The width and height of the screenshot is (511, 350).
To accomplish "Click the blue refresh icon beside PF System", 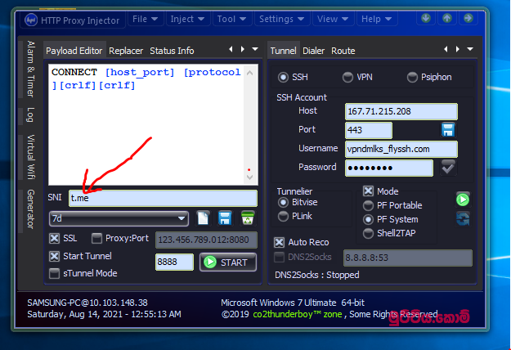I will click(x=463, y=218).
